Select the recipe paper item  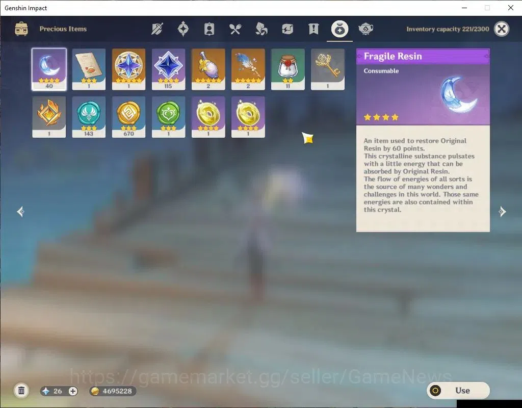[89, 69]
